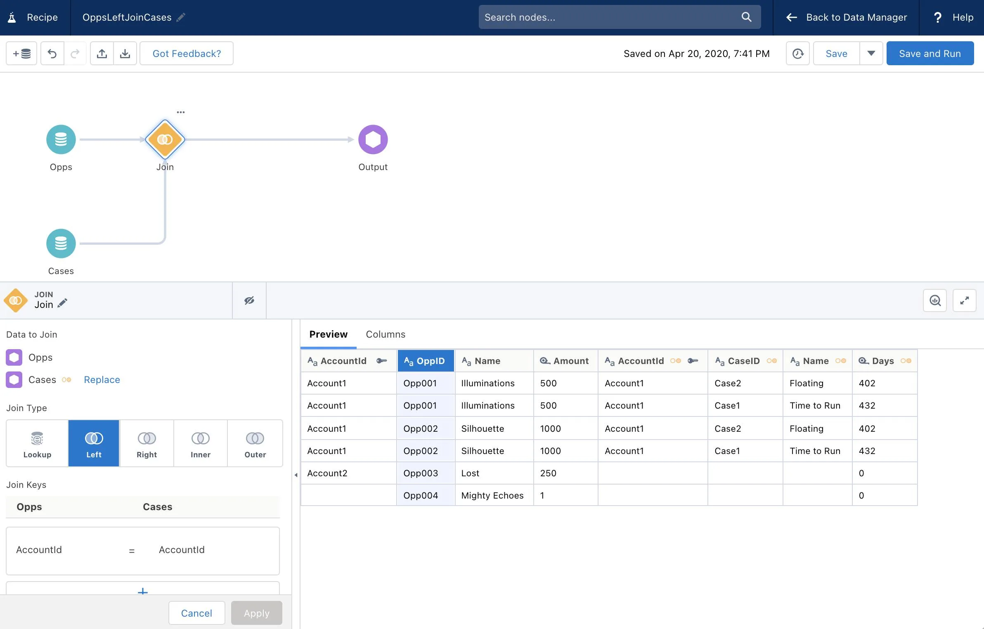
Task: Click the Cases dataset node icon
Action: (61, 243)
